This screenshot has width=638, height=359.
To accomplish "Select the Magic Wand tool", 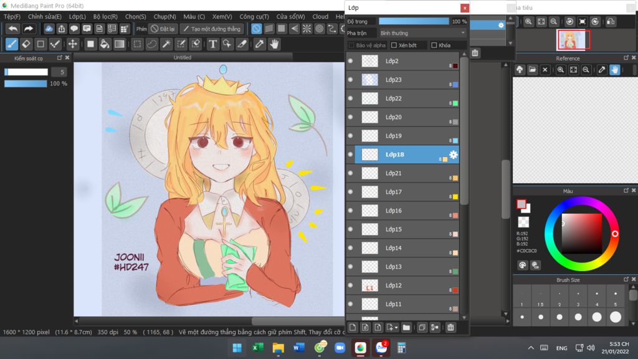I will 166,44.
